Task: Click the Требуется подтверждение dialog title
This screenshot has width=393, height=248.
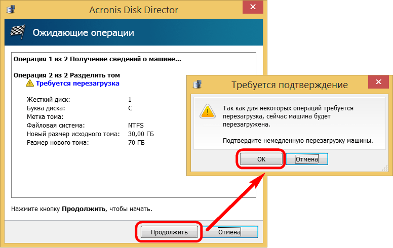Action: coord(289,85)
